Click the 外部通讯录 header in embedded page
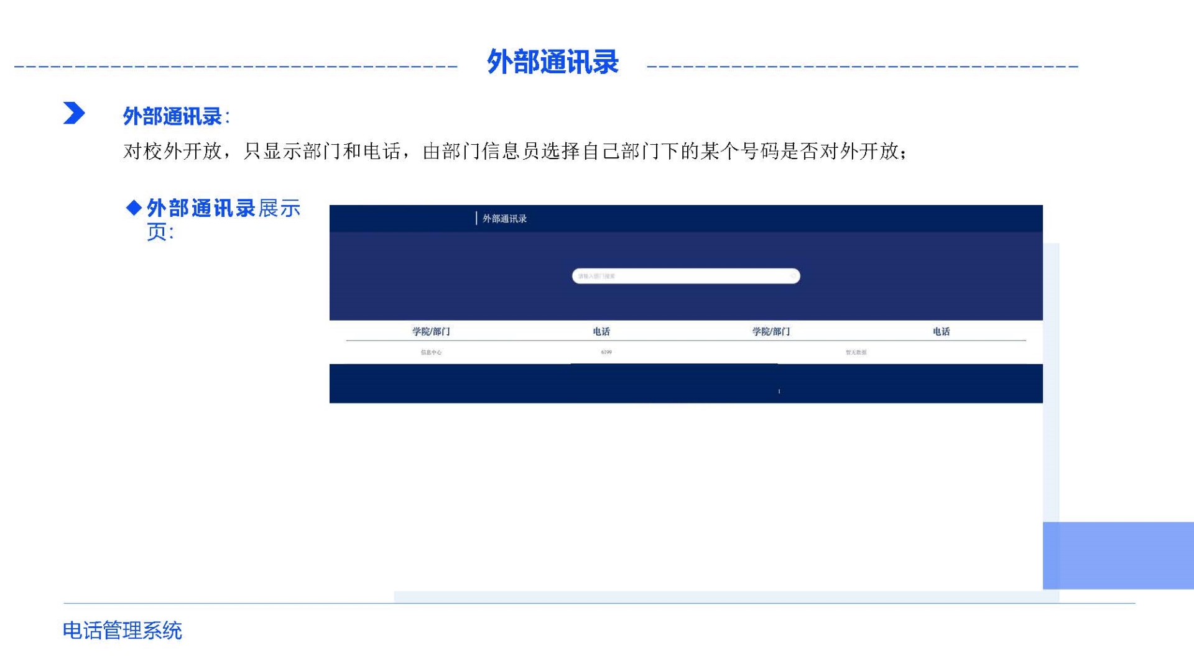The height and width of the screenshot is (671, 1194). pos(504,219)
